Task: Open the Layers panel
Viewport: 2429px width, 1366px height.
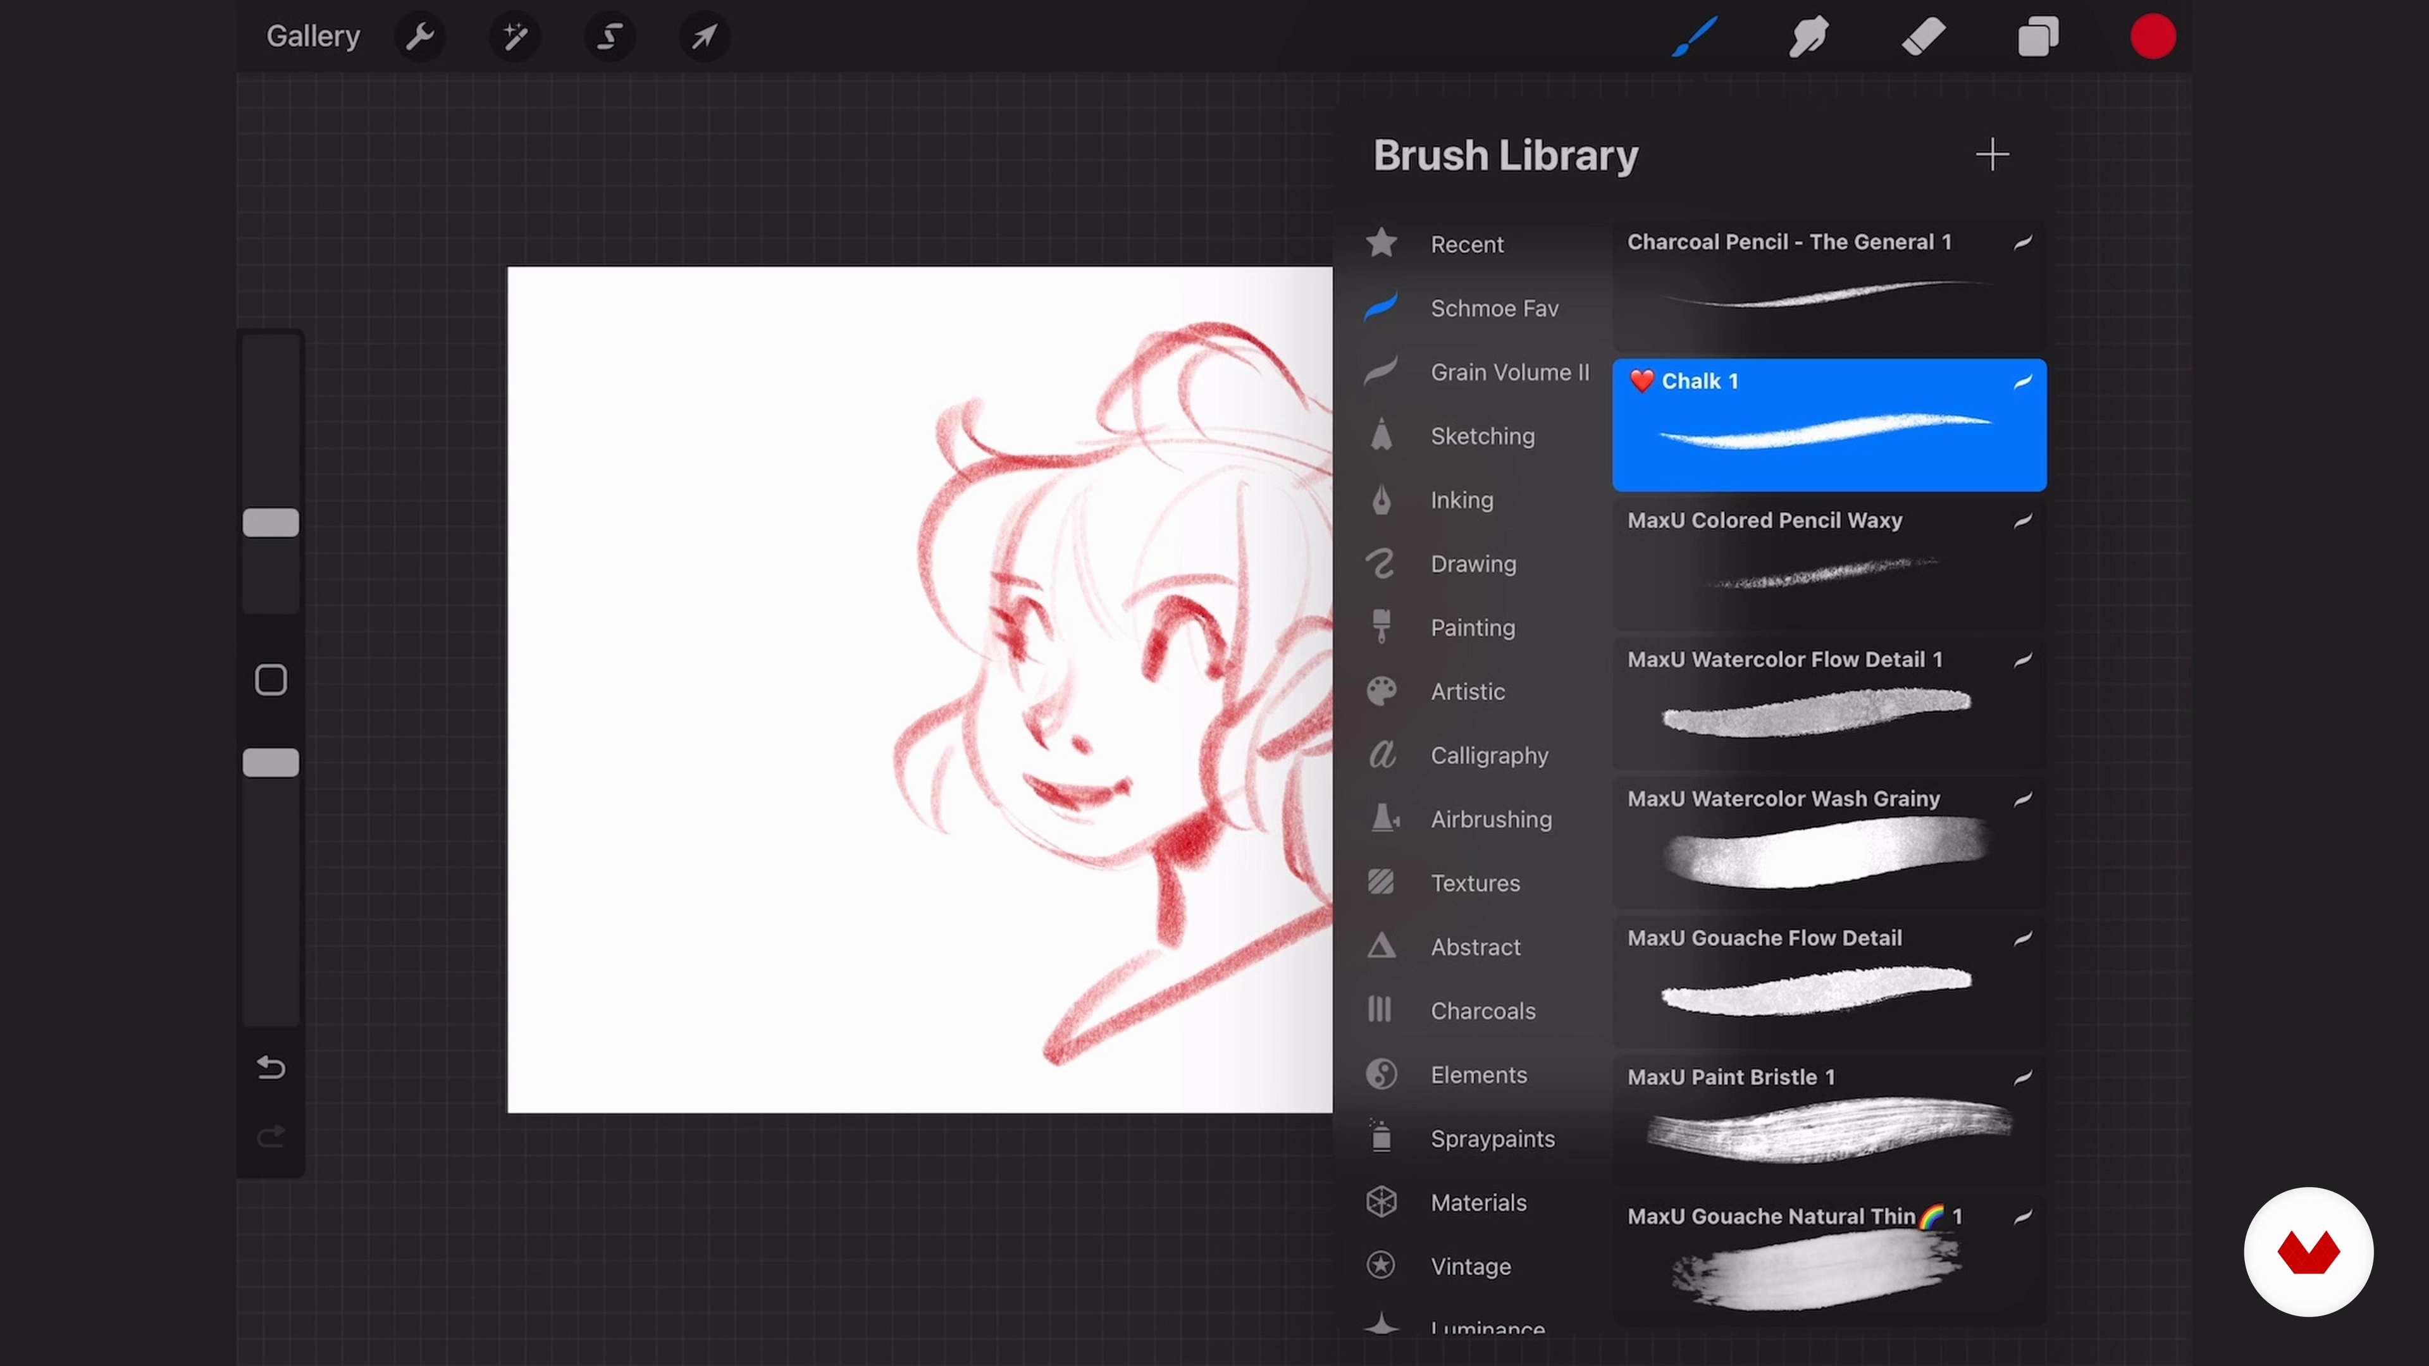Action: [2037, 37]
